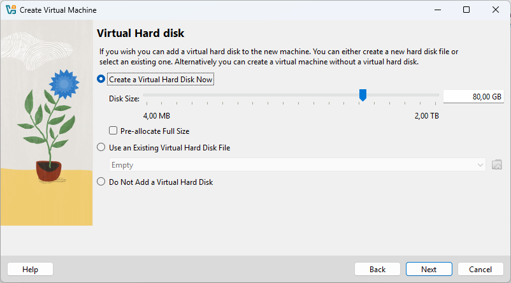The height and width of the screenshot is (283, 511).
Task: Close the Create Virtual Machine dialog
Action: (495, 10)
